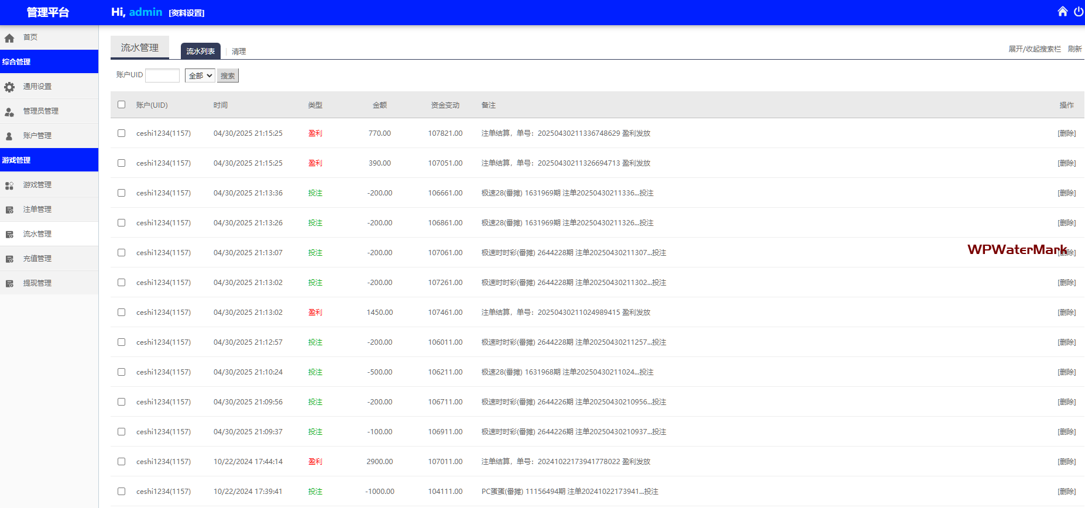Open the 全部 type filter dropdown
Image resolution: width=1085 pixels, height=508 pixels.
[x=200, y=75]
